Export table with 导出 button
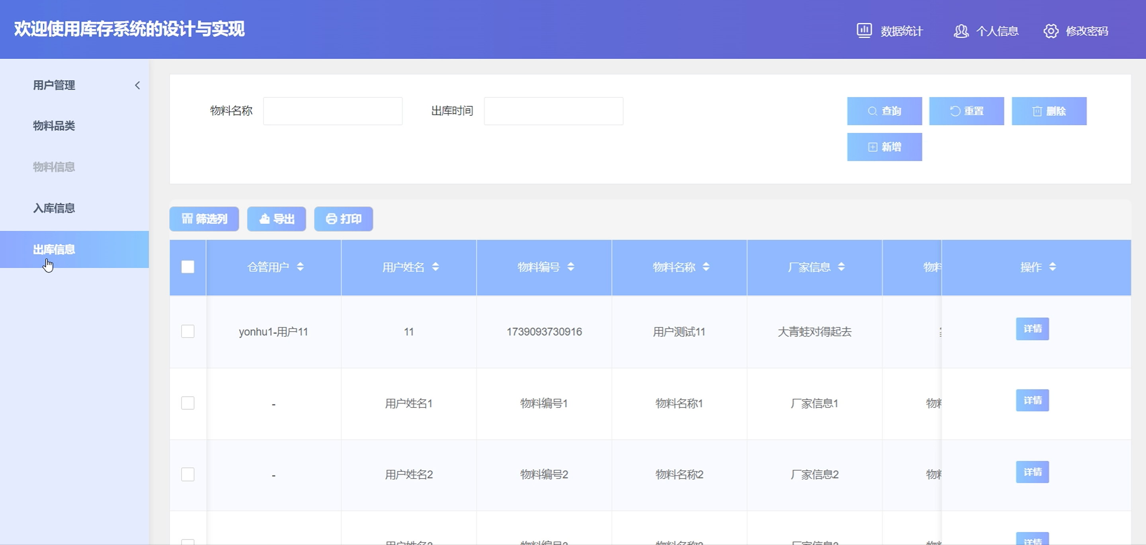This screenshot has width=1146, height=545. [x=276, y=219]
